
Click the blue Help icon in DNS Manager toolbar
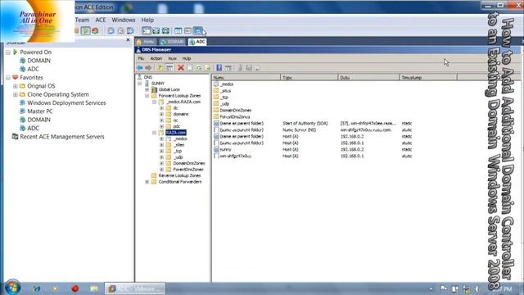pyautogui.click(x=219, y=68)
